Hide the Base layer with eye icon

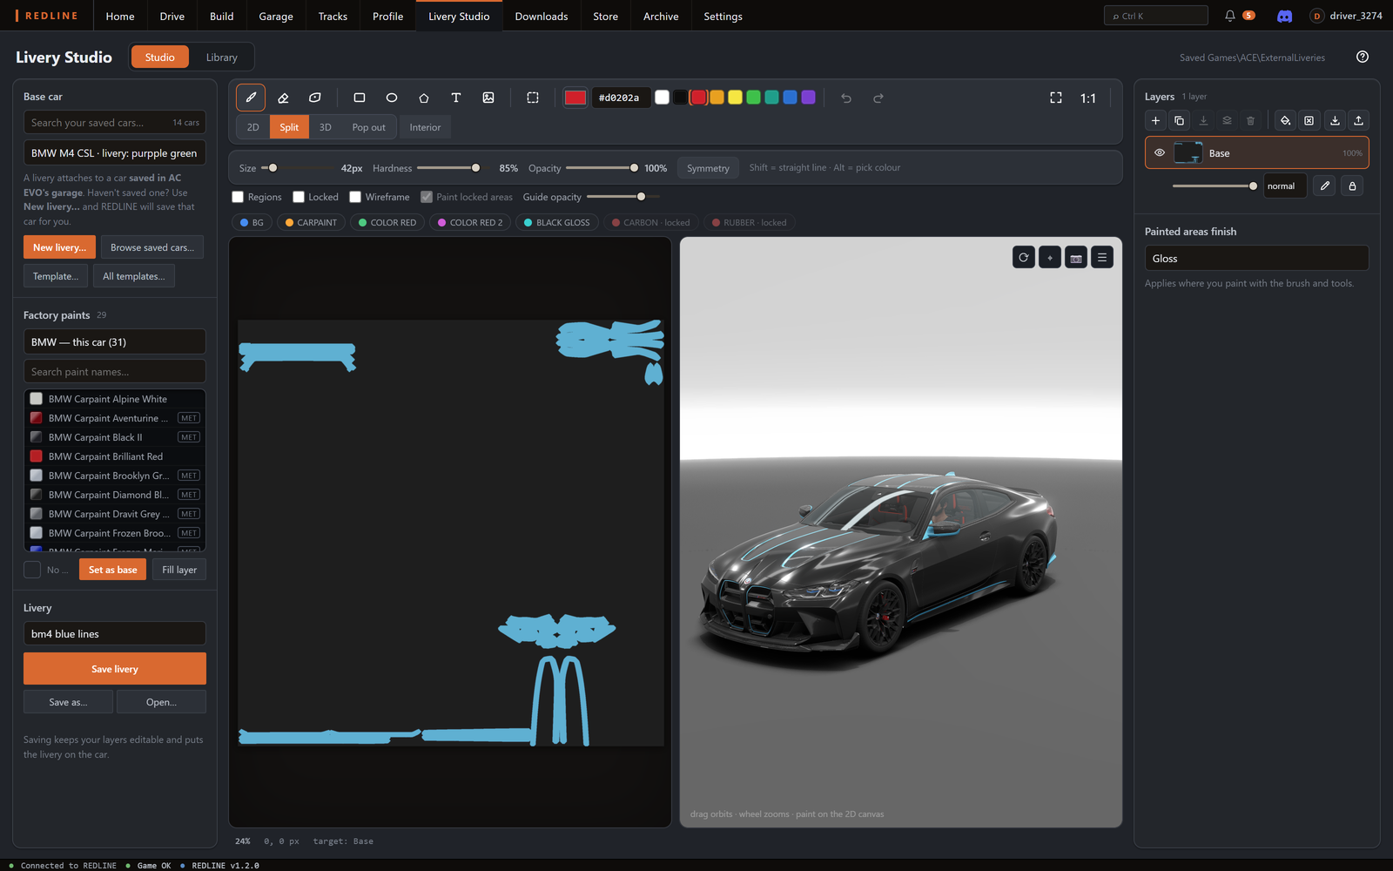1160,152
